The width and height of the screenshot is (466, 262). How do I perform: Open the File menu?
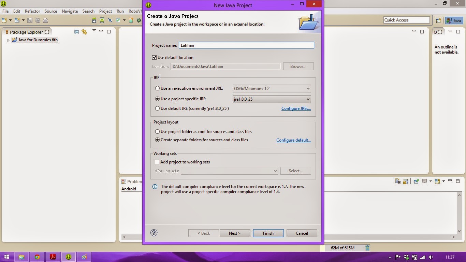(5, 11)
